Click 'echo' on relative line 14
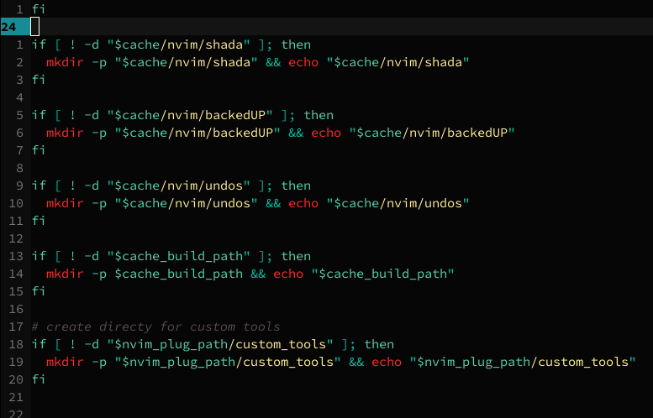 (x=288, y=274)
